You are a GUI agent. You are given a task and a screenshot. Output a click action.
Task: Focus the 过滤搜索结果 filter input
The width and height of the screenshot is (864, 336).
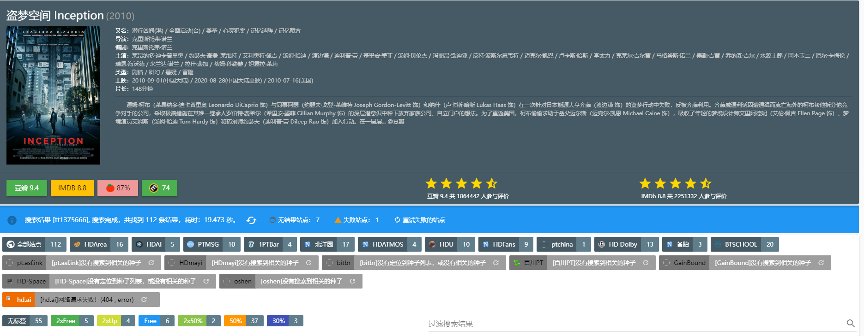(x=636, y=324)
